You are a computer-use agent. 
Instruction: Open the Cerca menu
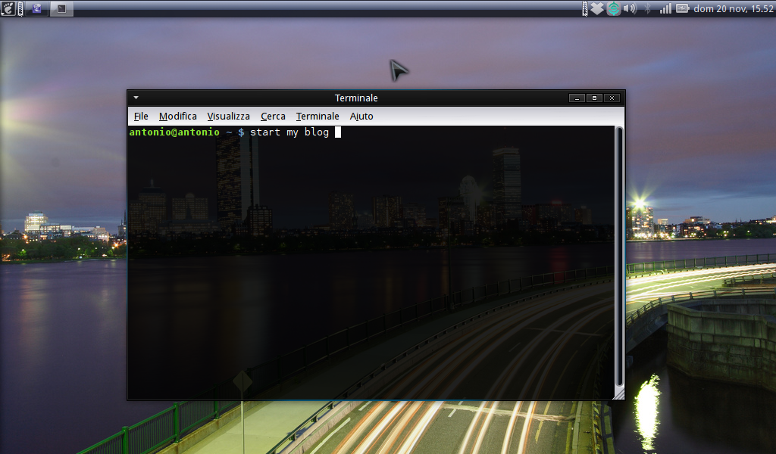pyautogui.click(x=273, y=116)
